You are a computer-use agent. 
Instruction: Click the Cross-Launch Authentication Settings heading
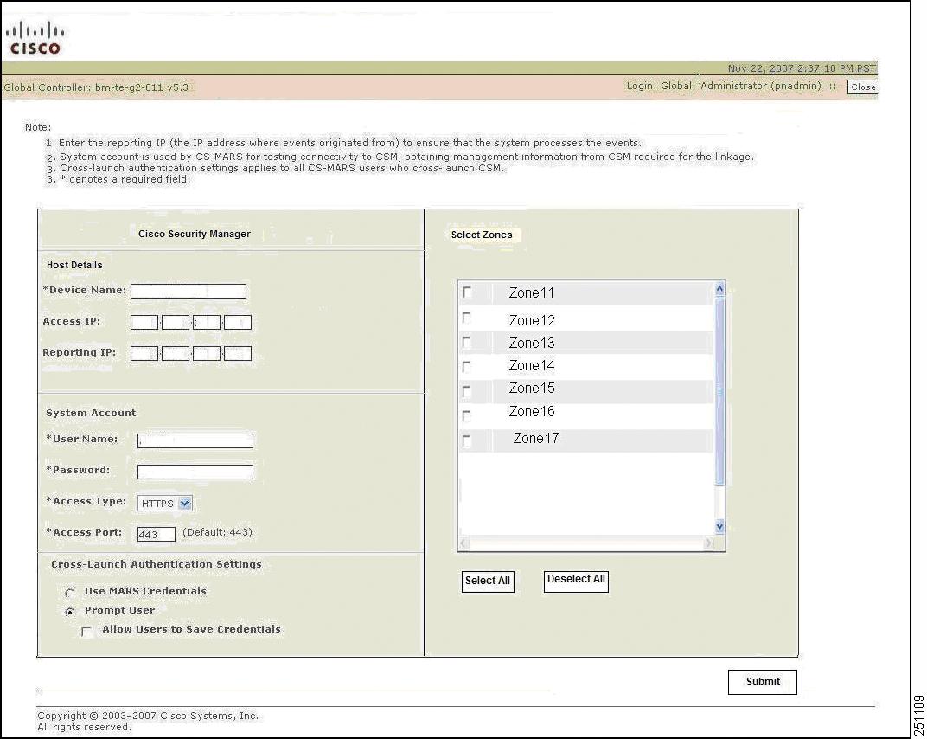tap(156, 564)
